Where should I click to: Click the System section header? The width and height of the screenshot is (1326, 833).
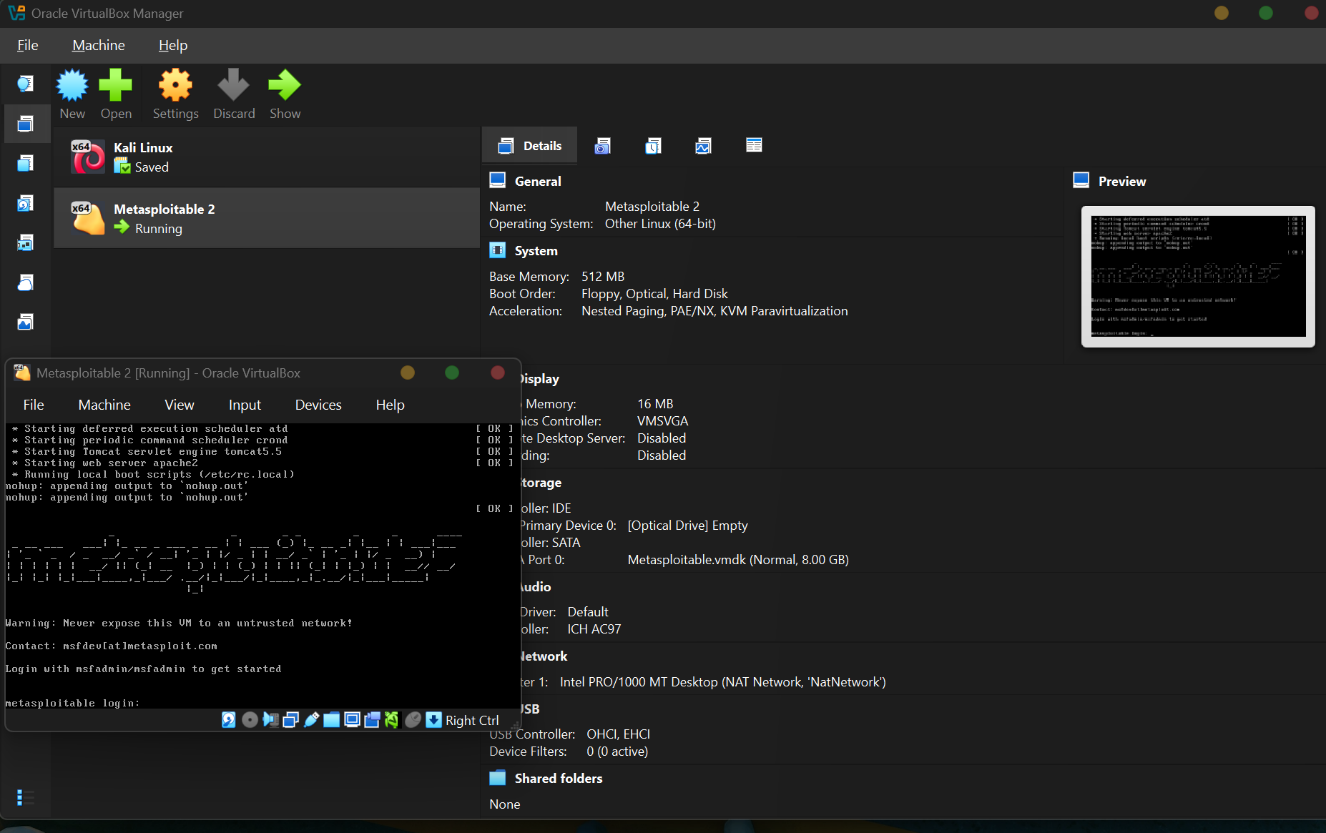click(536, 251)
